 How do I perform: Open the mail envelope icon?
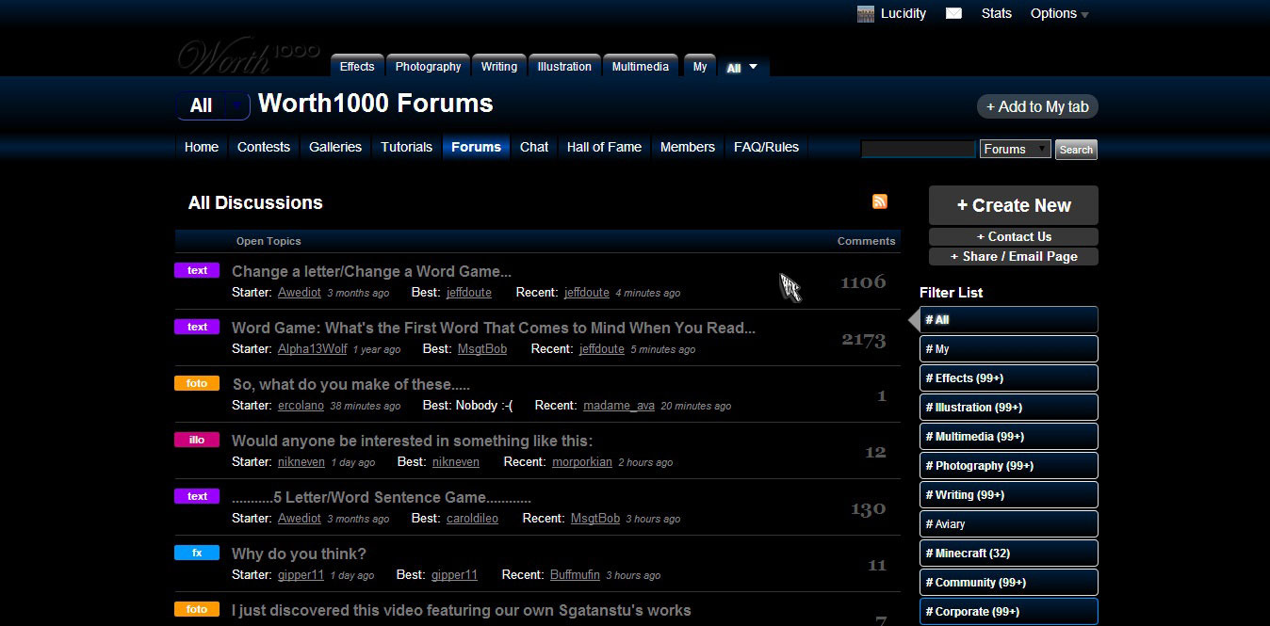[x=953, y=14]
